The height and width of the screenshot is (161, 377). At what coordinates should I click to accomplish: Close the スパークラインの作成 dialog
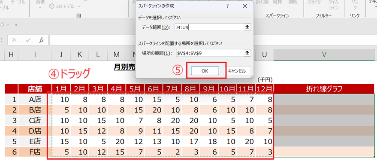point(245,6)
